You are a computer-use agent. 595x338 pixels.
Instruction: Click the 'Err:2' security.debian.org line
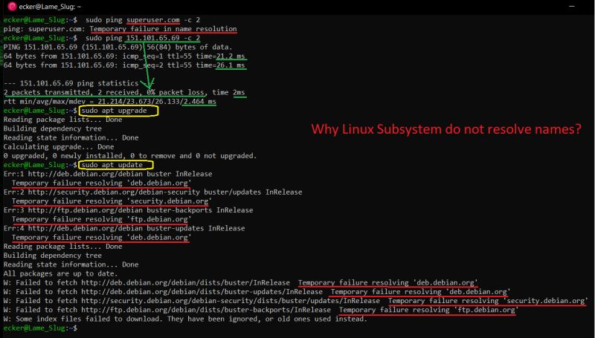pyautogui.click(x=153, y=192)
